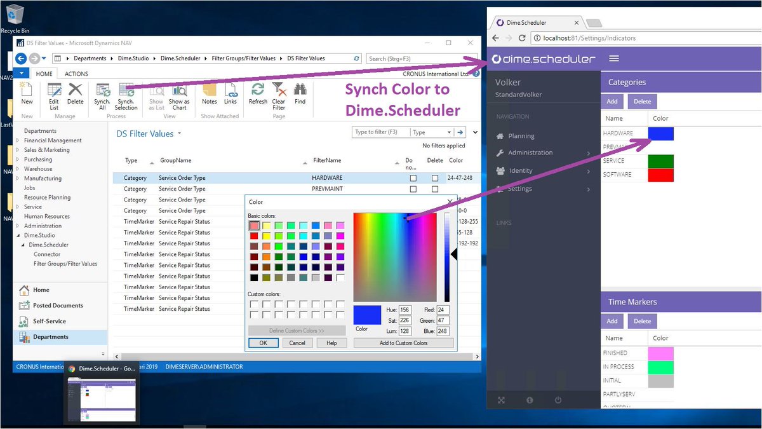The image size is (762, 429).
Task: Click Add to Custom Colors button
Action: click(403, 343)
